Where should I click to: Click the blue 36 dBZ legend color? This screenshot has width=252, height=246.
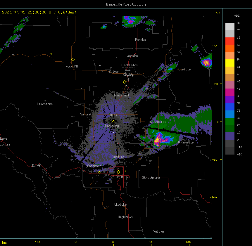point(230,107)
